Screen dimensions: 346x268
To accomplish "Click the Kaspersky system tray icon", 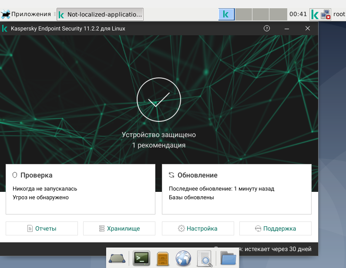I will point(315,14).
